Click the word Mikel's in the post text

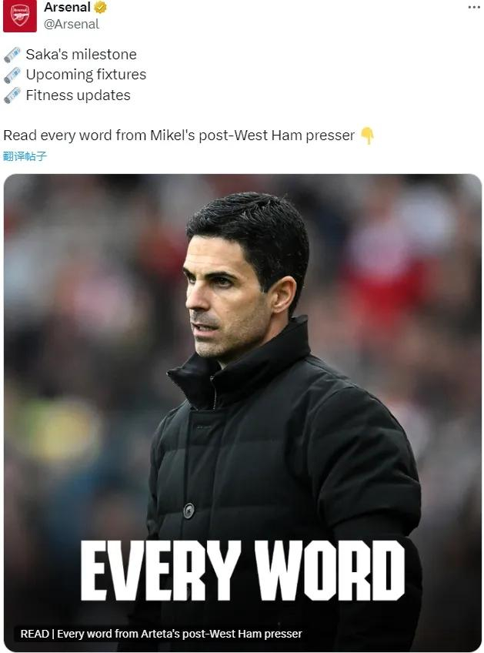[172, 136]
